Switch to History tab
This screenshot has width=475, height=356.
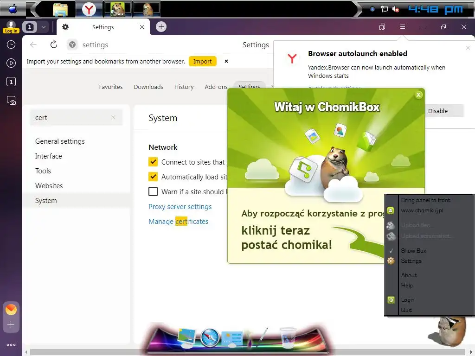point(184,87)
